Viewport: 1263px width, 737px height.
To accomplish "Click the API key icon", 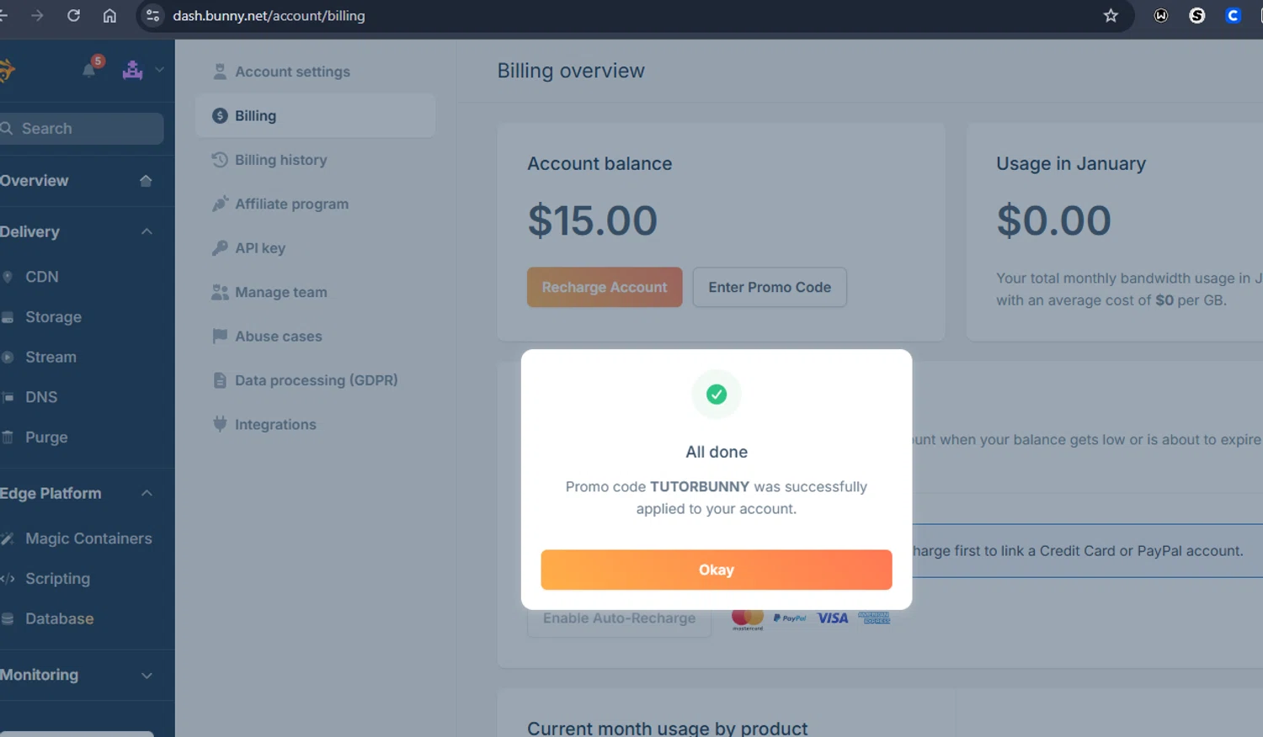I will click(x=220, y=247).
